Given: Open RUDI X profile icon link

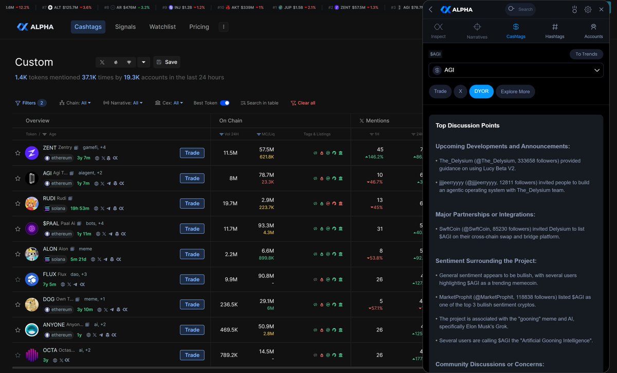Looking at the screenshot, I should point(102,208).
